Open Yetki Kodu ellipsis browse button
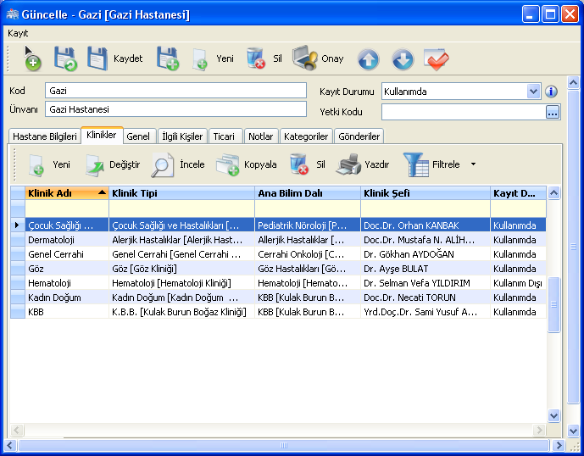The width and height of the screenshot is (584, 456). (x=552, y=112)
